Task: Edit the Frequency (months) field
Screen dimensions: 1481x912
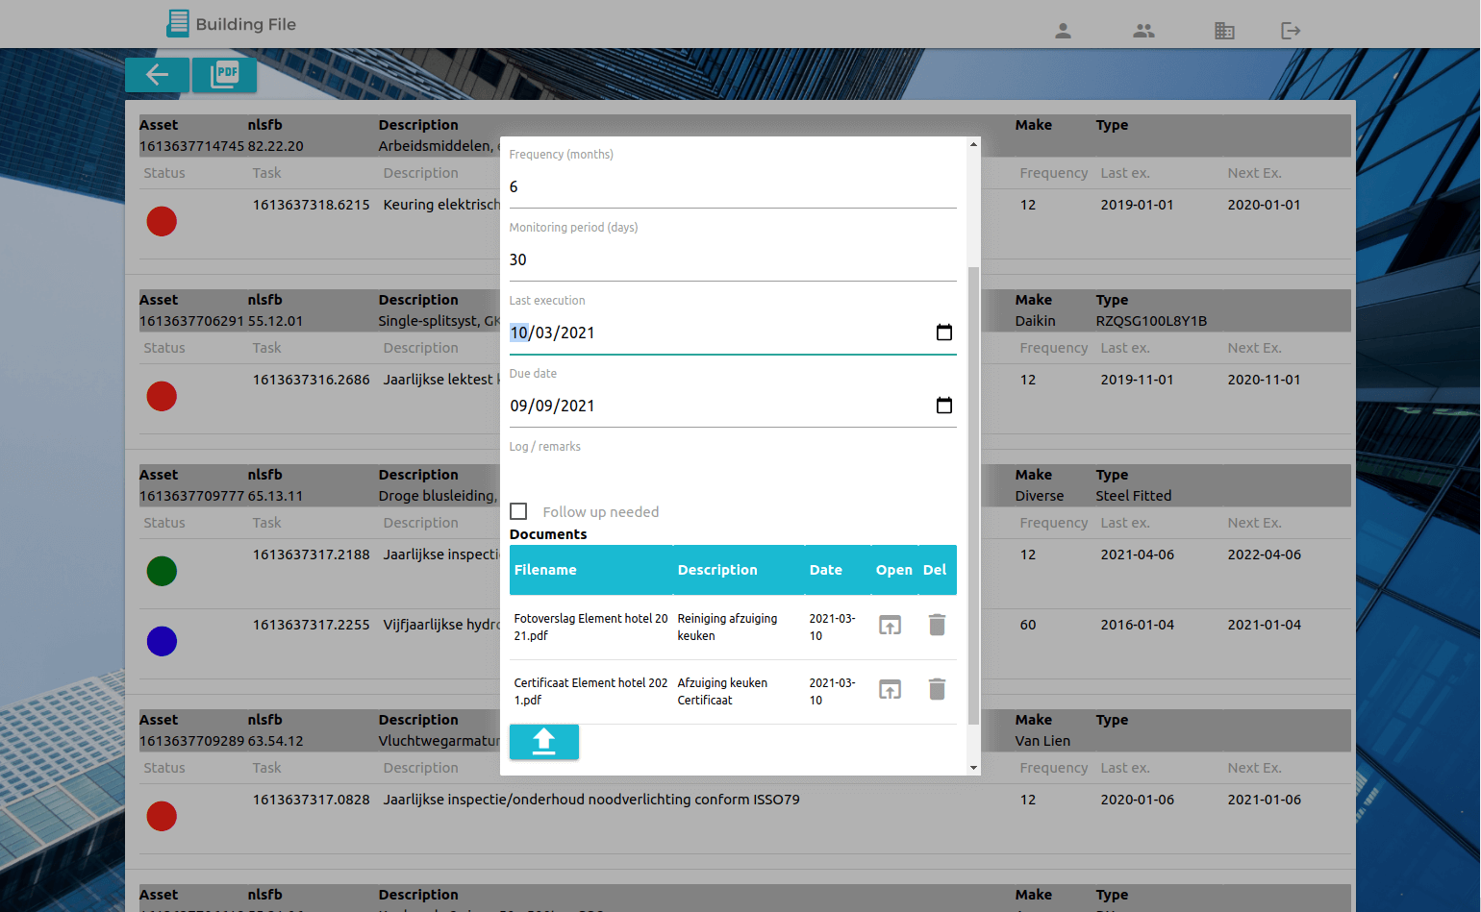Action: click(733, 186)
